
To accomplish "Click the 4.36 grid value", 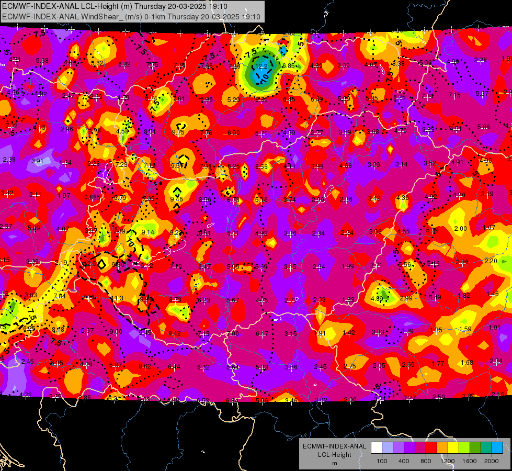I will pyautogui.click(x=402, y=198).
